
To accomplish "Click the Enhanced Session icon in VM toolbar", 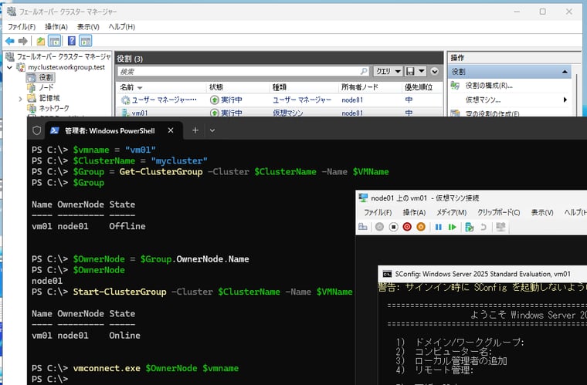I will (500, 227).
